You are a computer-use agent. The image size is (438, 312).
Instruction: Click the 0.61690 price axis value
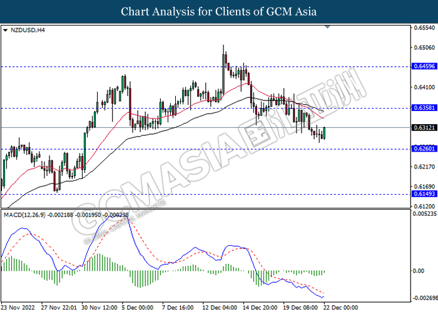[x=424, y=187]
